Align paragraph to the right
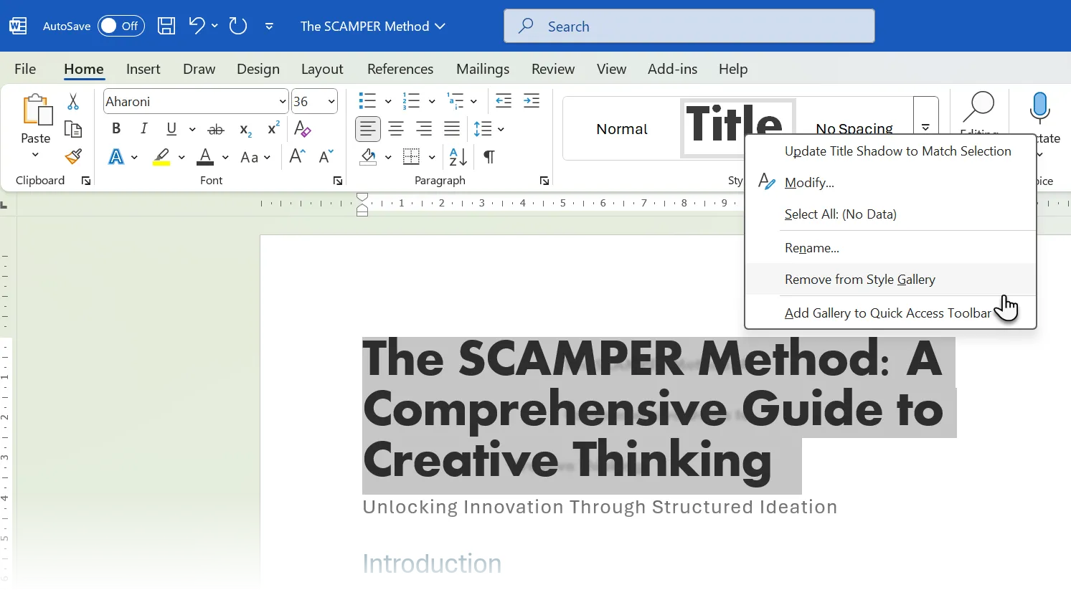Image resolution: width=1071 pixels, height=590 pixels. (x=424, y=129)
